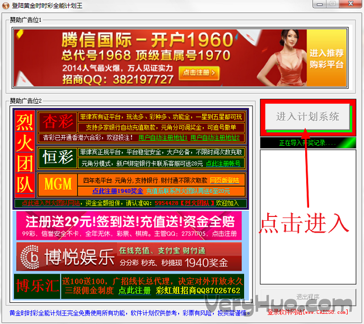The width and height of the screenshot is (364, 324).
Task: Open the 网页版登陆 link in MGM row
Action: 225,180
